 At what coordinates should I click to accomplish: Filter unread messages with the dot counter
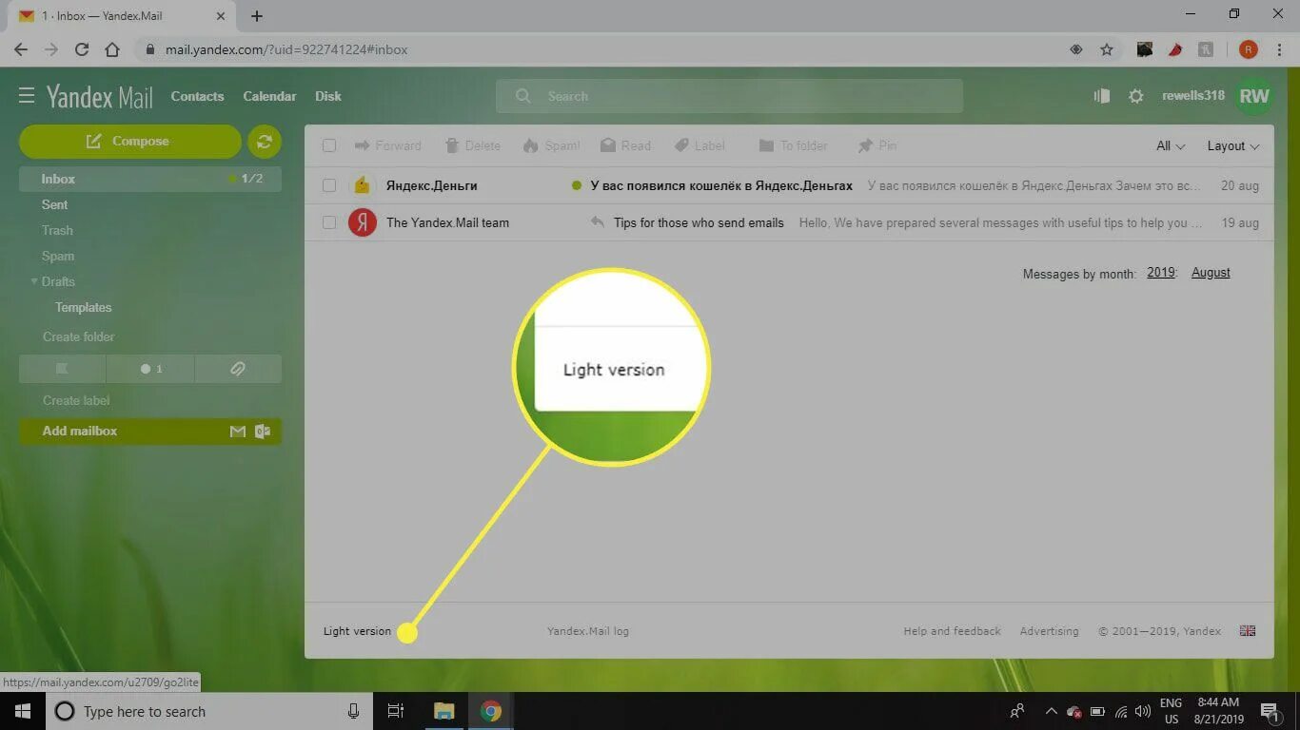[150, 369]
